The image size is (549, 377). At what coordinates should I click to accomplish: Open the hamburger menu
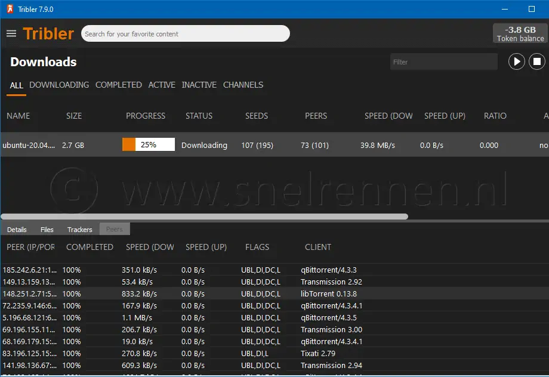(x=11, y=33)
